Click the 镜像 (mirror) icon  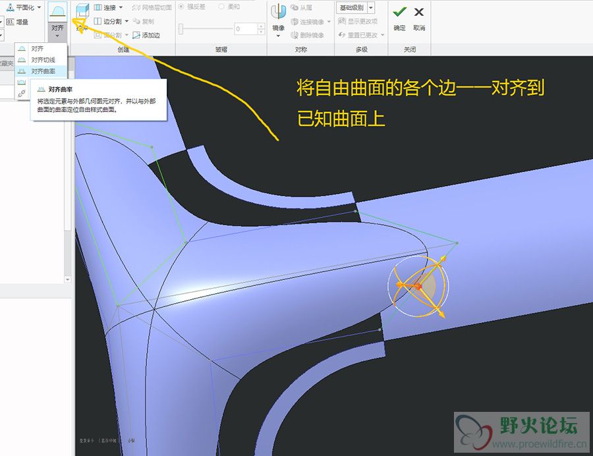[278, 13]
